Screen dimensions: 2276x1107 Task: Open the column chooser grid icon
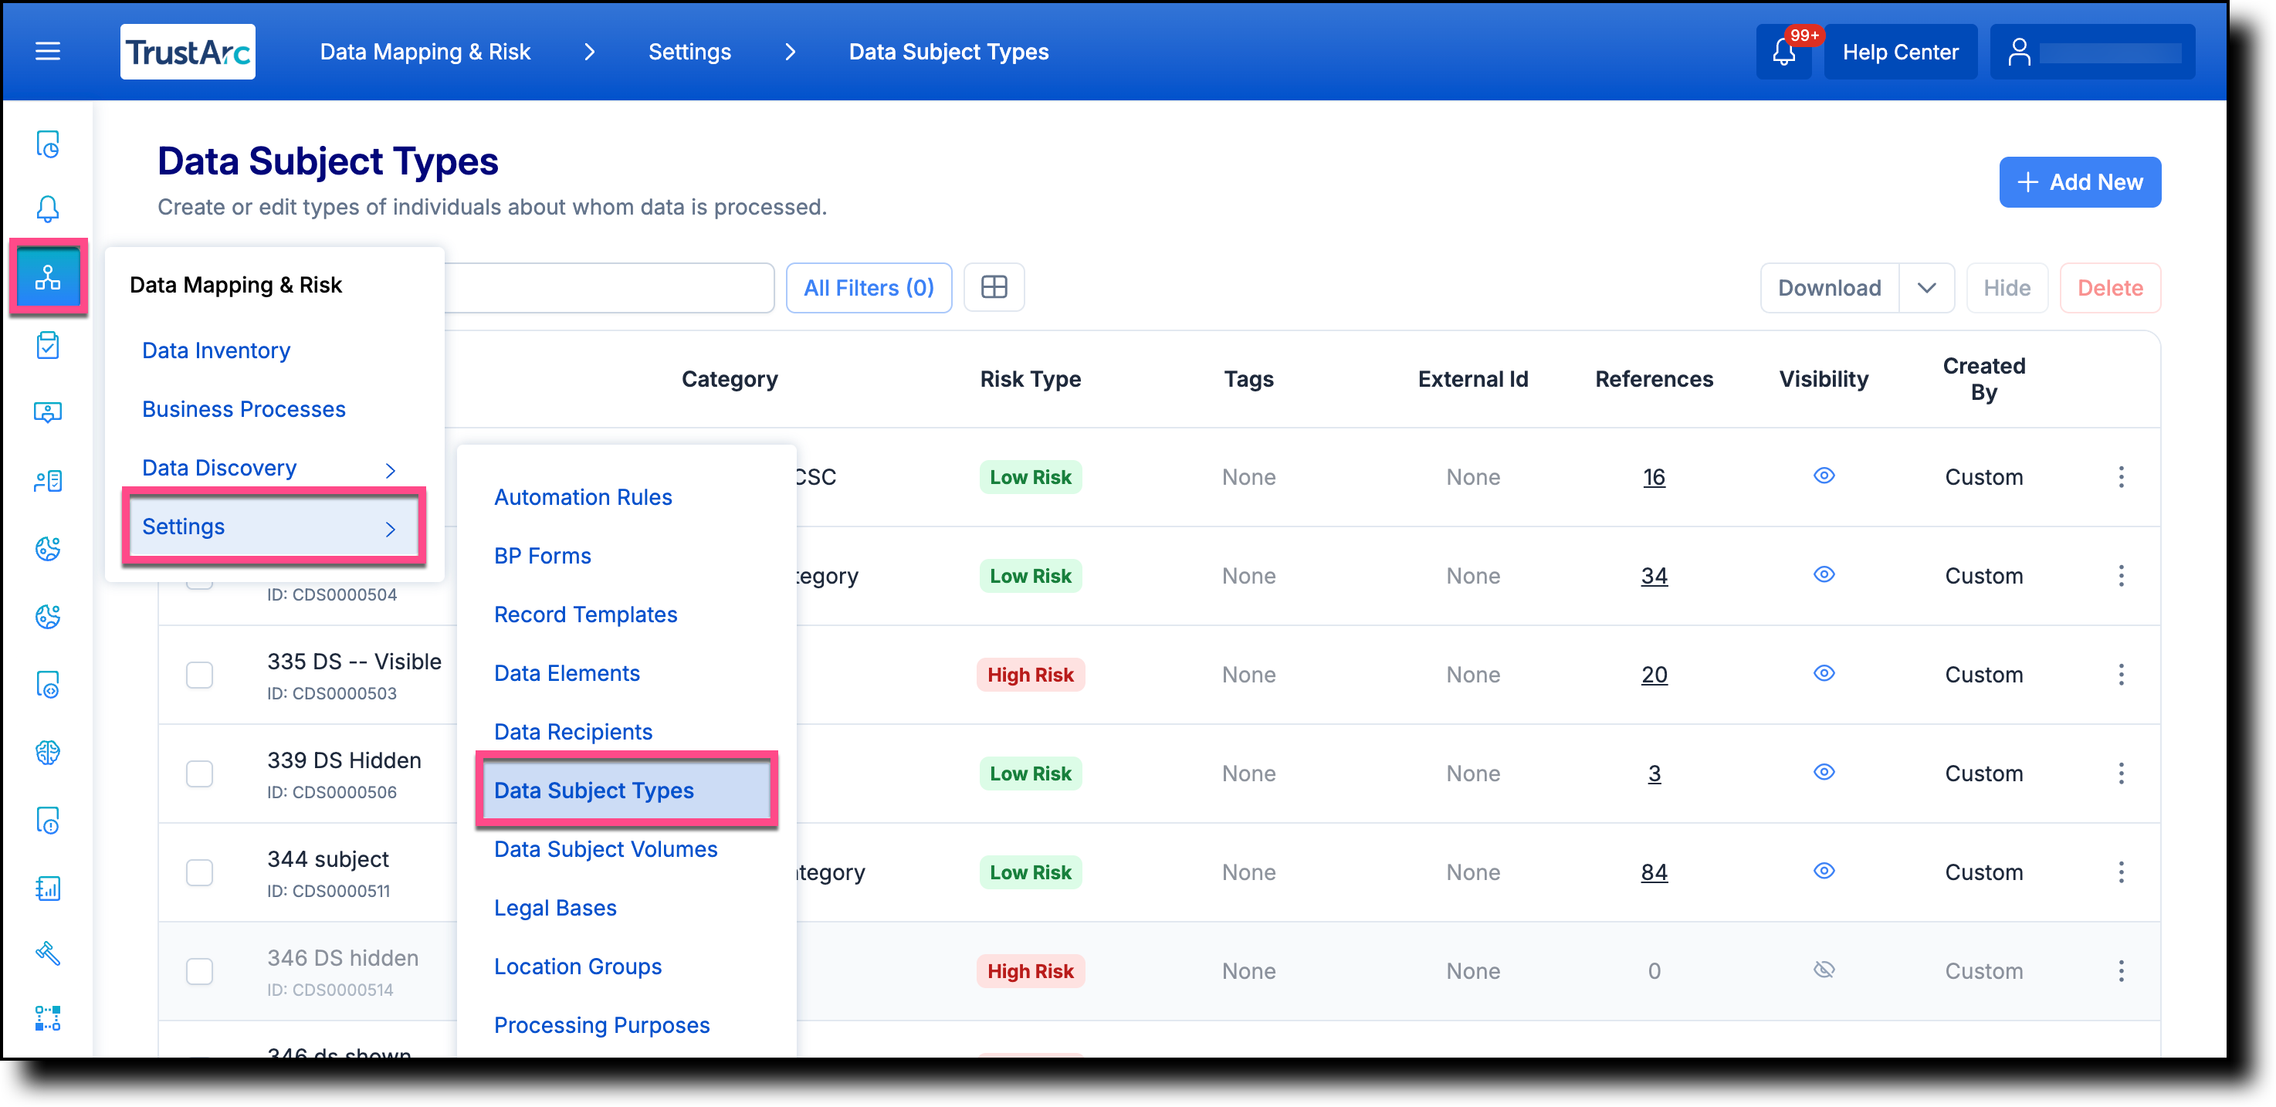click(994, 287)
